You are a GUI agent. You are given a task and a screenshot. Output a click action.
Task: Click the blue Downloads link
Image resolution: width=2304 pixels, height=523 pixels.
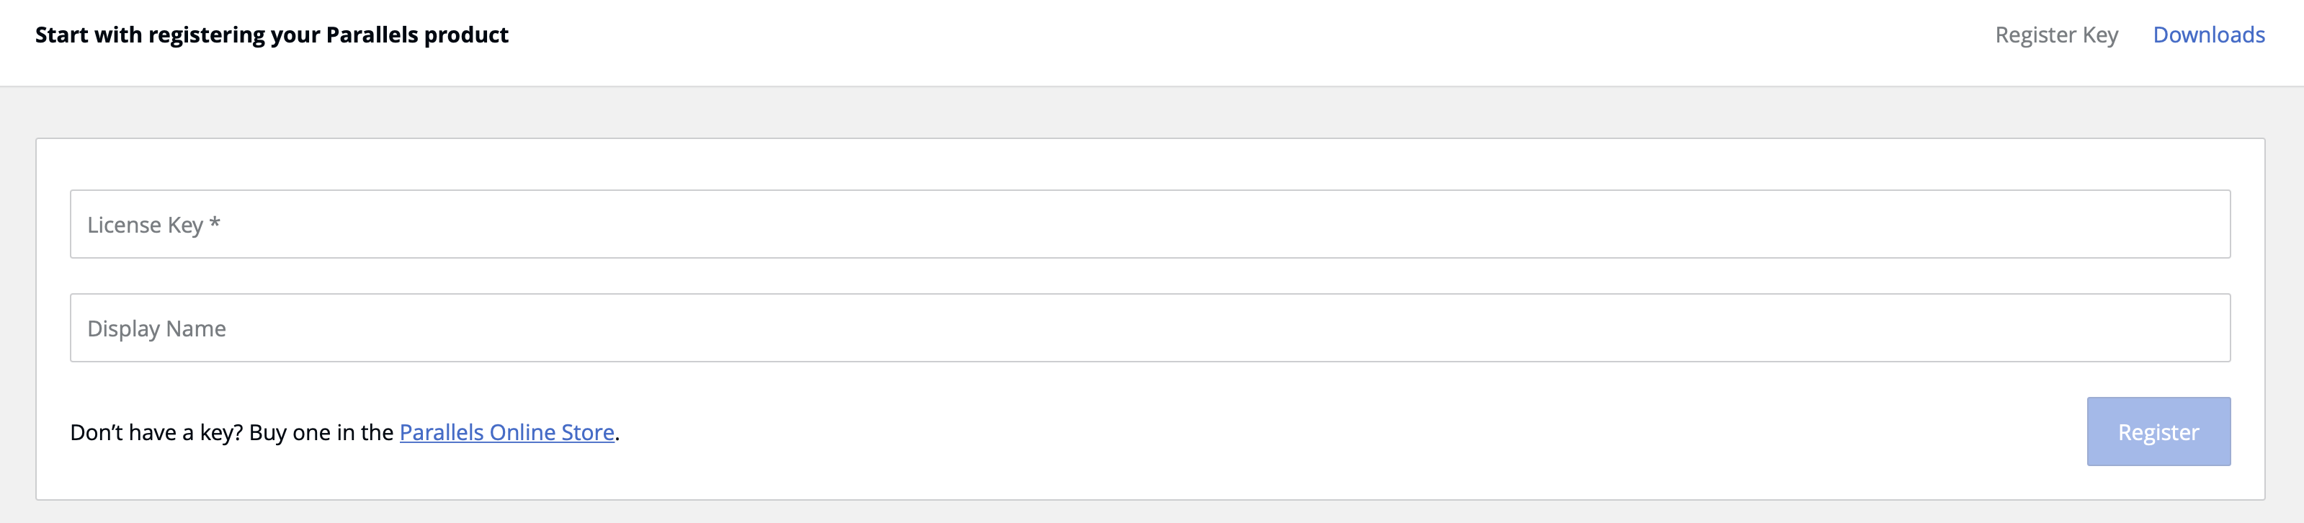[x=2207, y=35]
